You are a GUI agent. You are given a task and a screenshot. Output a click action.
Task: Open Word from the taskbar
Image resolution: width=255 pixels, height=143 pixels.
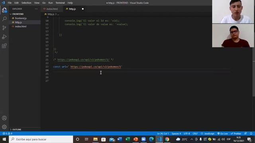[120, 139]
